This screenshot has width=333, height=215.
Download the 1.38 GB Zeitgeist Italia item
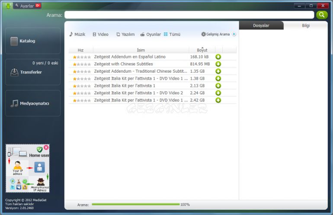218,78
